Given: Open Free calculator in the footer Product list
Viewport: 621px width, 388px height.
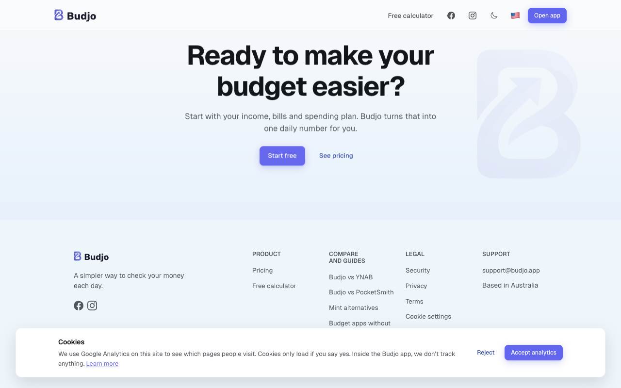Looking at the screenshot, I should coord(274,286).
